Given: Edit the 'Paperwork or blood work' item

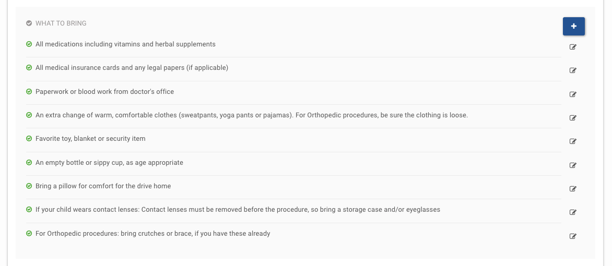Looking at the screenshot, I should pyautogui.click(x=573, y=94).
